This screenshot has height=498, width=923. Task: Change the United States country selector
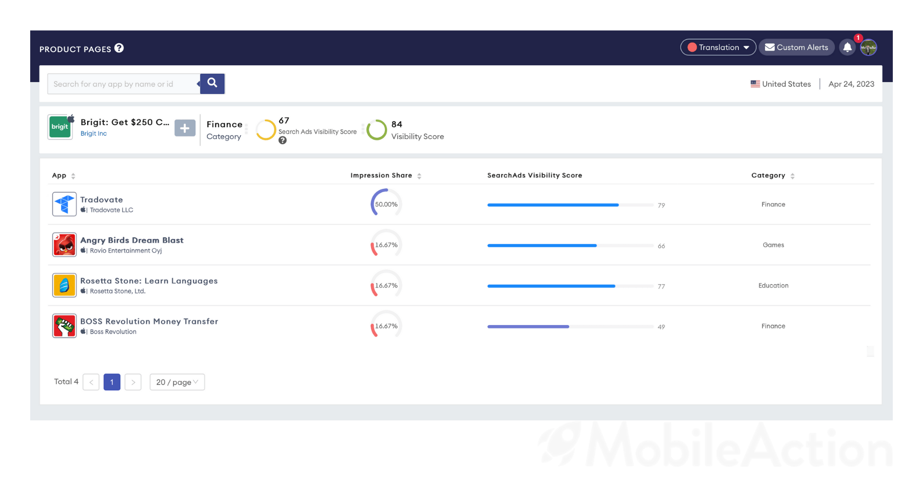pos(781,84)
